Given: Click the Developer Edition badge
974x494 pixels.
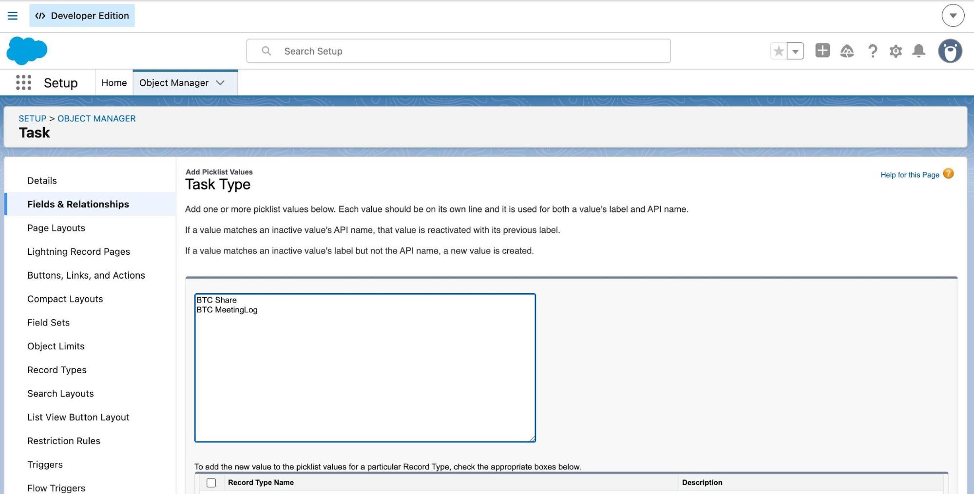Looking at the screenshot, I should tap(82, 16).
